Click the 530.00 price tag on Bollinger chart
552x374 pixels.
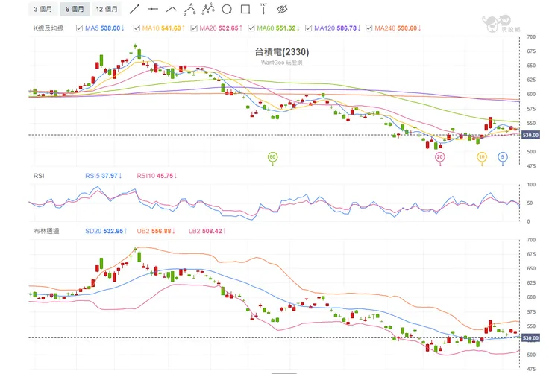coord(530,338)
